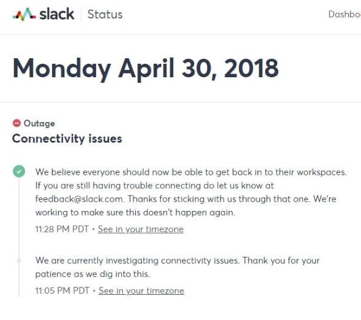Click the green resolved checkmark icon
This screenshot has width=361, height=320.
(x=19, y=172)
